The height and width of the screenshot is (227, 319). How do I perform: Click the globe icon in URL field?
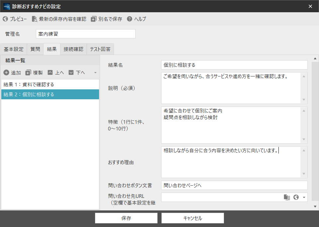[296, 197]
